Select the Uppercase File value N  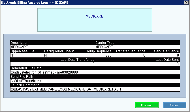12,55
